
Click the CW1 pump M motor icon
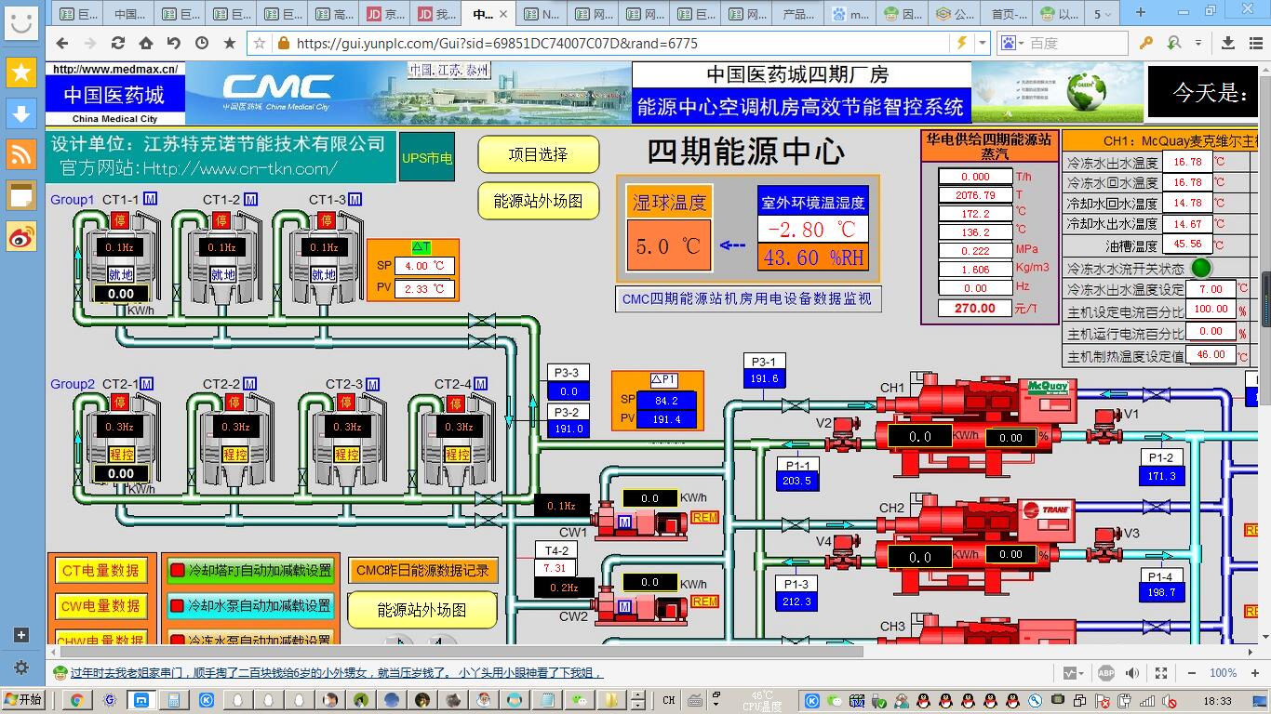[x=624, y=523]
